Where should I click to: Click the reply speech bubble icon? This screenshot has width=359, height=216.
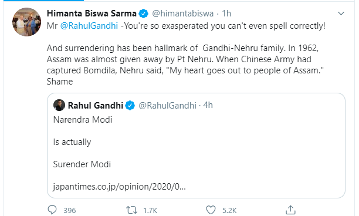[x=52, y=210]
